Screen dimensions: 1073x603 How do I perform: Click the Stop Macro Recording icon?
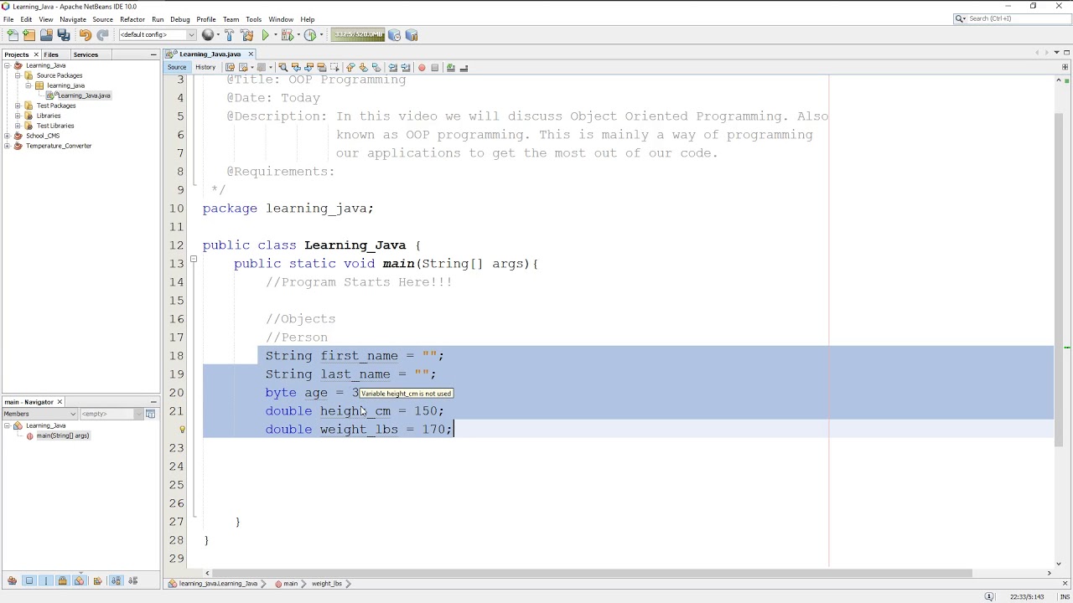point(434,68)
